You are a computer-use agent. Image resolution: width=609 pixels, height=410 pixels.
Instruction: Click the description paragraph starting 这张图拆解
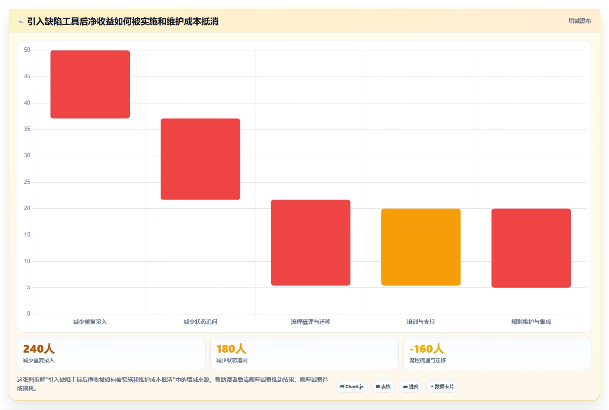pos(173,384)
